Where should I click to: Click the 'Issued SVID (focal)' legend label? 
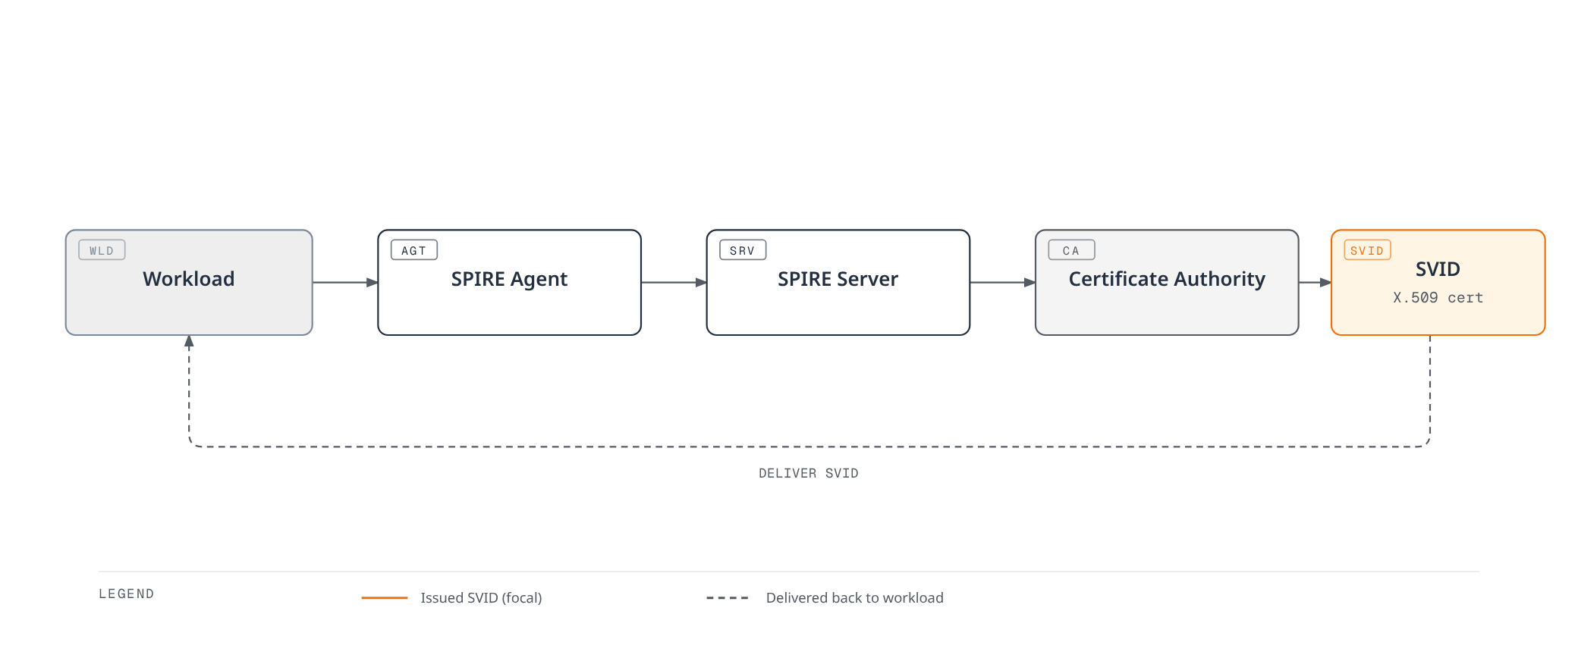point(481,597)
